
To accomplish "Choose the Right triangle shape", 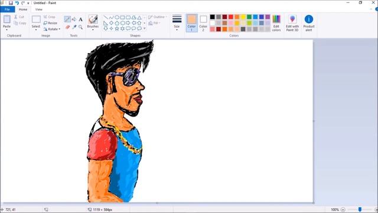I will tap(106, 23).
